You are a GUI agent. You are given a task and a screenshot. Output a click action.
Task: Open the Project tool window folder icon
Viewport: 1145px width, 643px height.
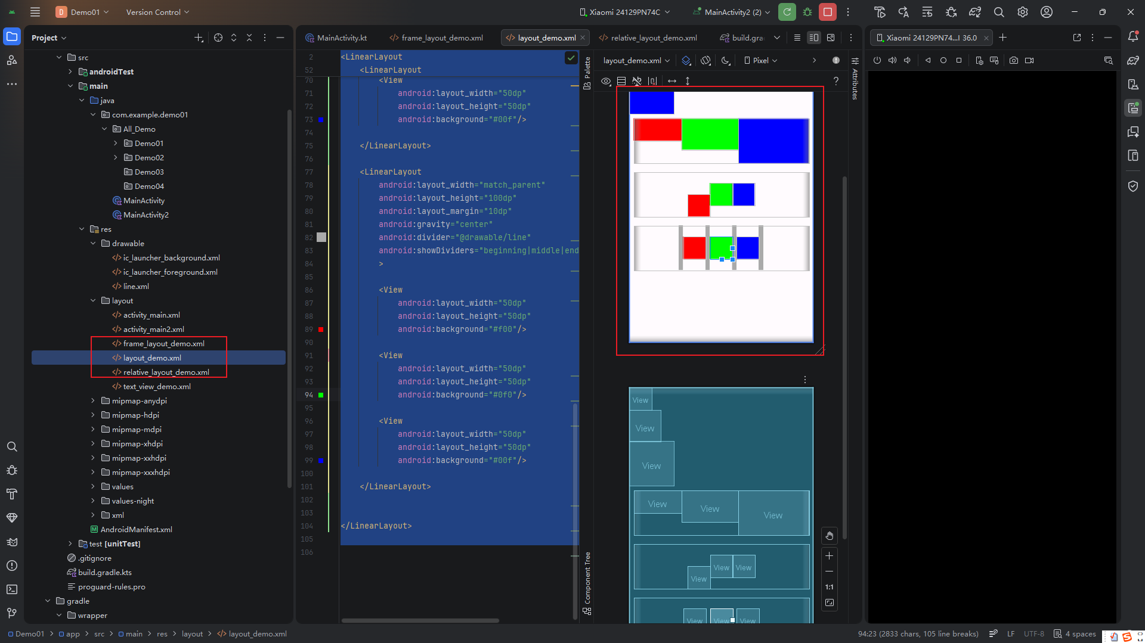12,36
